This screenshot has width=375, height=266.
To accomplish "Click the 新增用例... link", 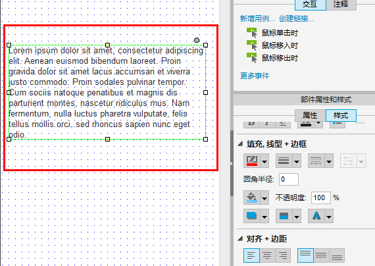I will click(x=257, y=18).
